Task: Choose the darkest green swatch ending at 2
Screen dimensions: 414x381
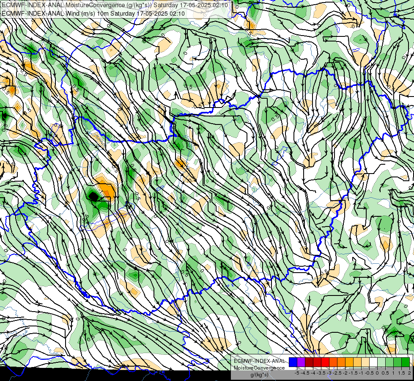Action: (406, 362)
